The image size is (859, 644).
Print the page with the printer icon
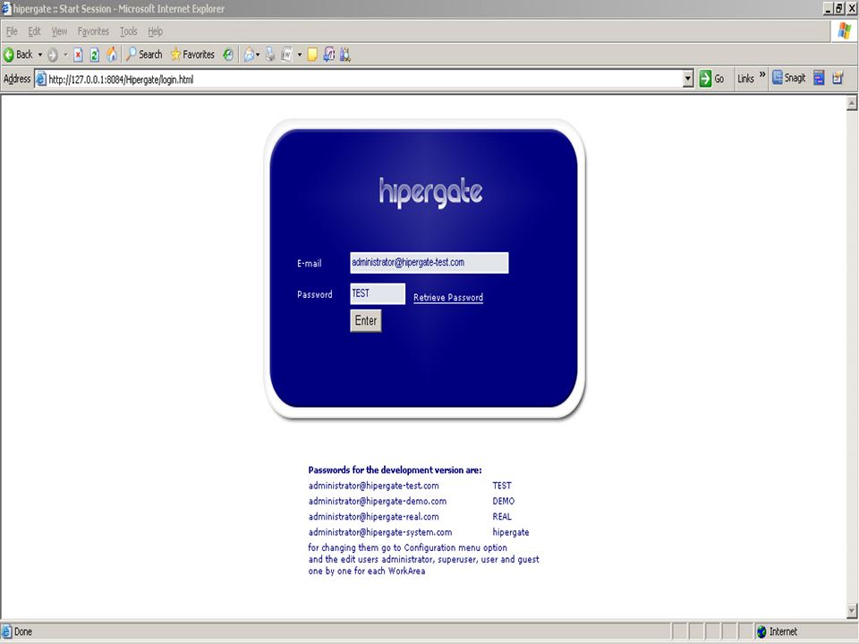(270, 55)
